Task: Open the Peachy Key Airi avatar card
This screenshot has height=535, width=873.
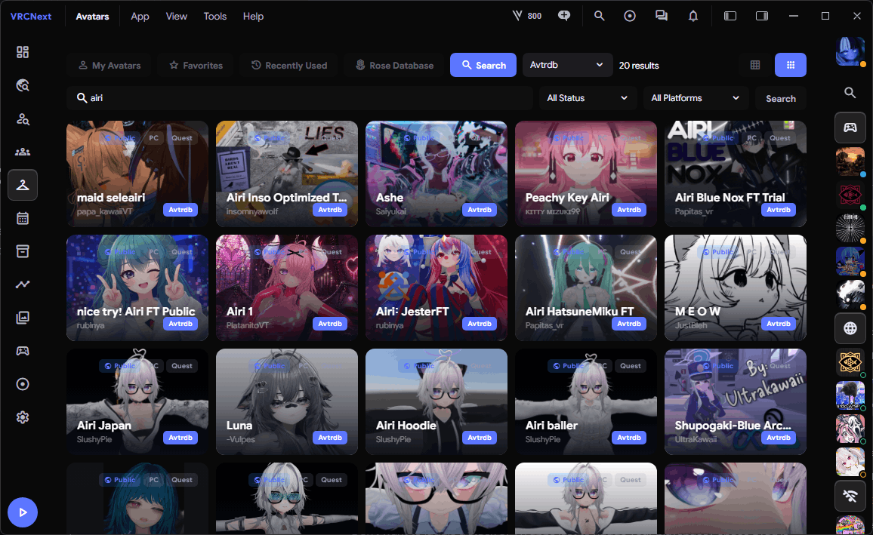Action: click(586, 174)
